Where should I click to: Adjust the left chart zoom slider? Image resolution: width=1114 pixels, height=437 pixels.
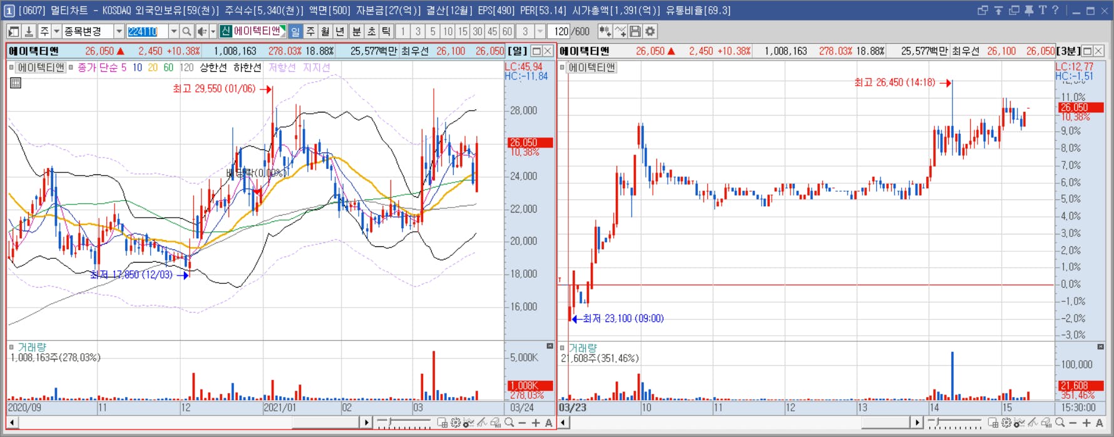click(404, 423)
